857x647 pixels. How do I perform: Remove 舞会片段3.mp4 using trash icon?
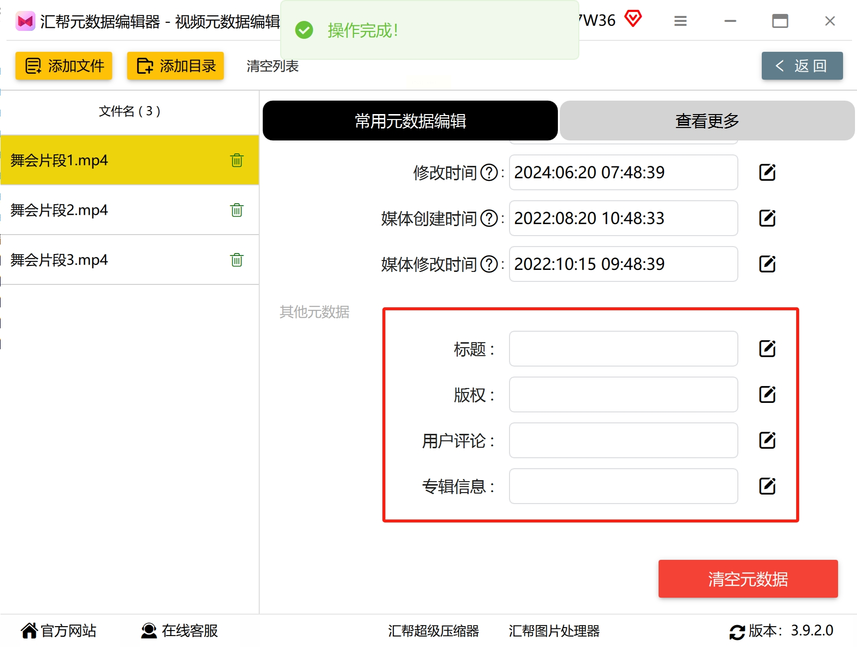[x=237, y=260]
